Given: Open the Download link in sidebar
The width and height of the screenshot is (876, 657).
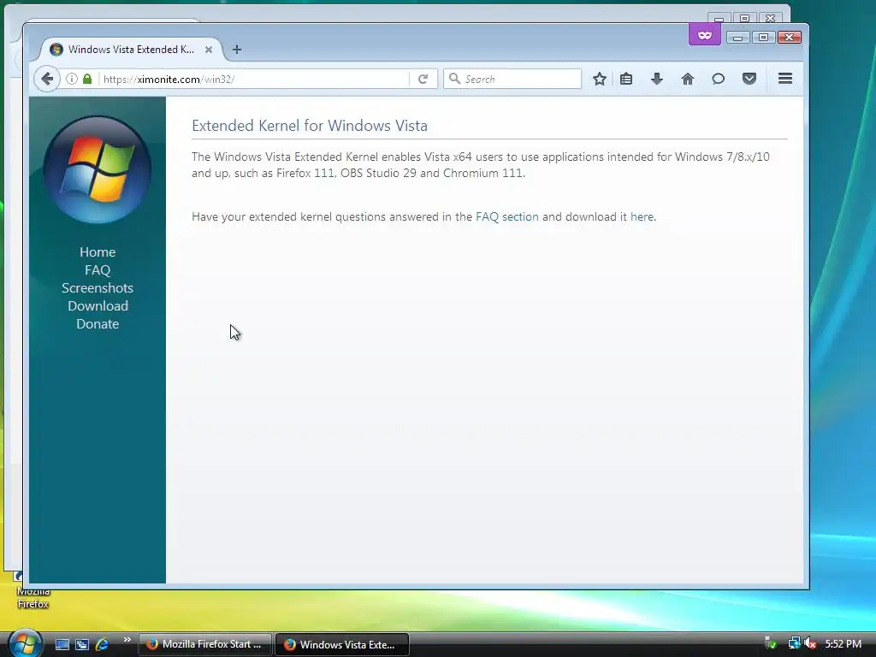Looking at the screenshot, I should [x=98, y=305].
